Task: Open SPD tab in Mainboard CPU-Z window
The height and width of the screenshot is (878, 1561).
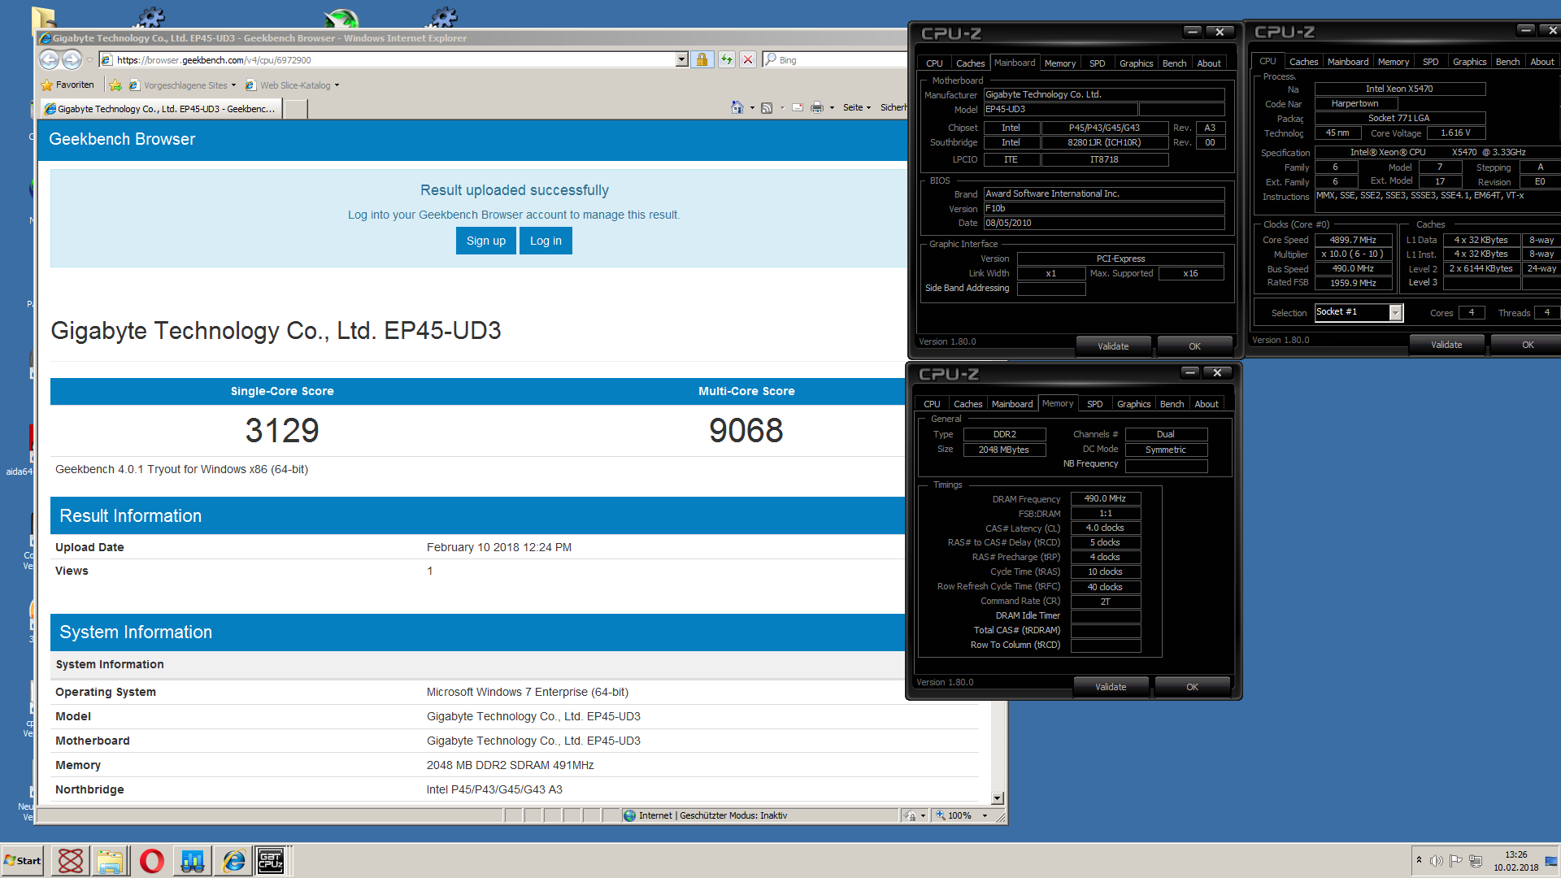Action: click(x=1097, y=63)
